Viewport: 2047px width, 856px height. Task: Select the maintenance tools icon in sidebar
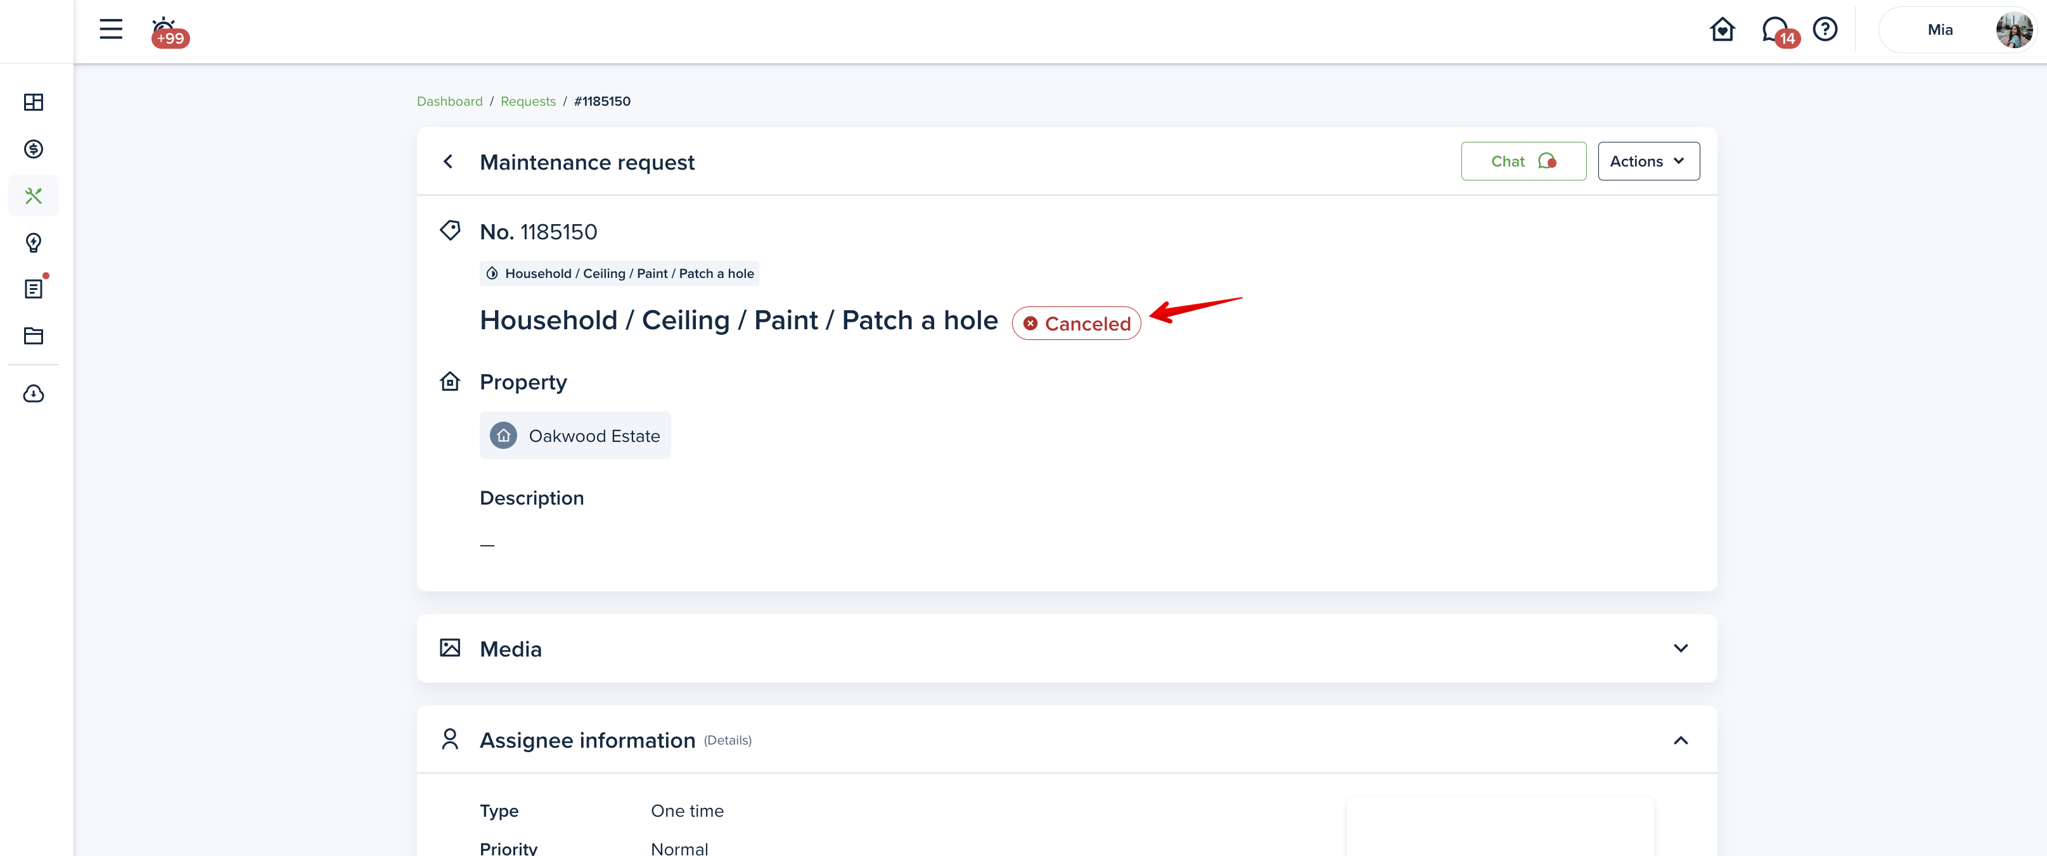click(34, 196)
